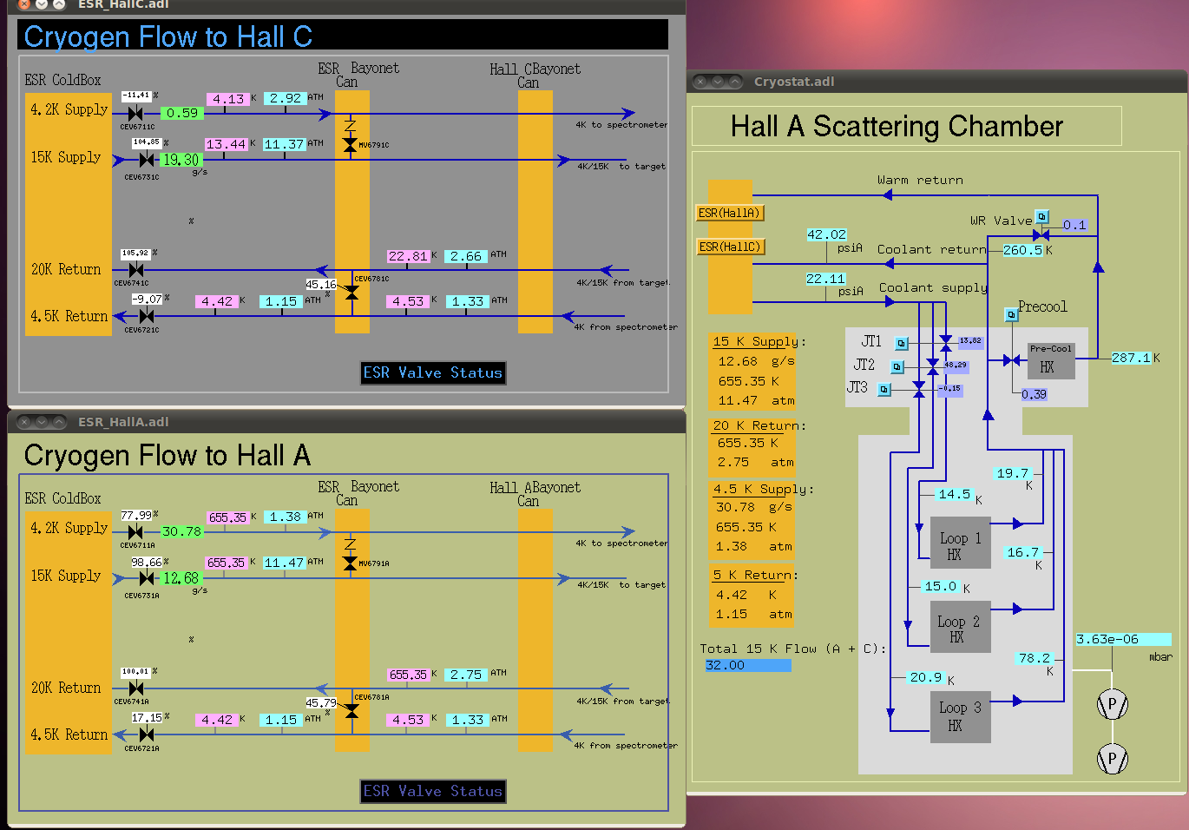This screenshot has width=1189, height=830.
Task: Click the ESR(HallA) button in Cryostat
Action: 730,213
